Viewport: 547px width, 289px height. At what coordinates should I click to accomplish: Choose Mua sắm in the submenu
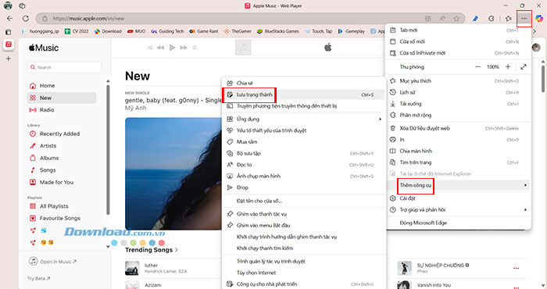pos(304,142)
